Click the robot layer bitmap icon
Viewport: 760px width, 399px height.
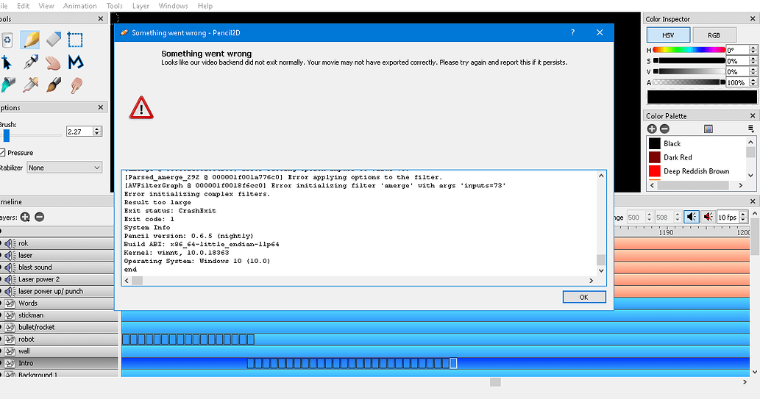tap(10, 339)
